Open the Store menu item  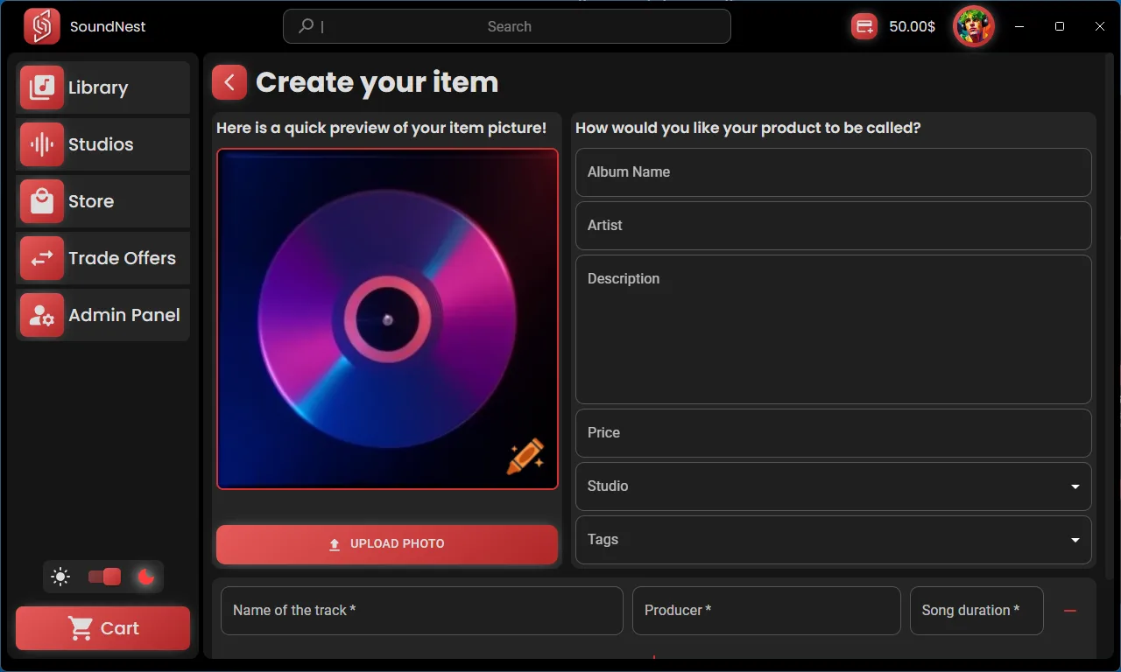pos(103,201)
